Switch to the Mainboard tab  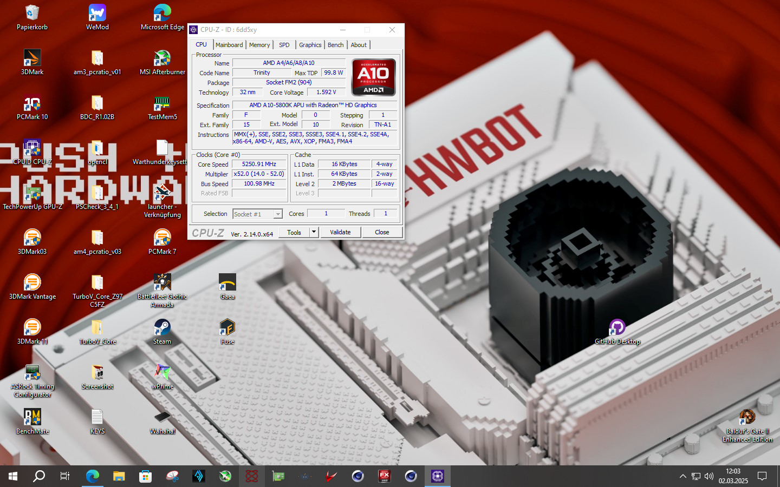point(229,45)
